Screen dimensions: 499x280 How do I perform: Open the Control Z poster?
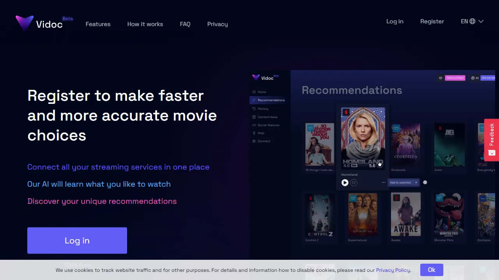[x=320, y=215]
